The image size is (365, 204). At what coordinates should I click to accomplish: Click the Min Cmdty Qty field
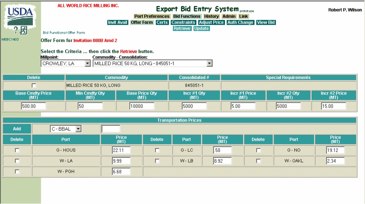90,106
